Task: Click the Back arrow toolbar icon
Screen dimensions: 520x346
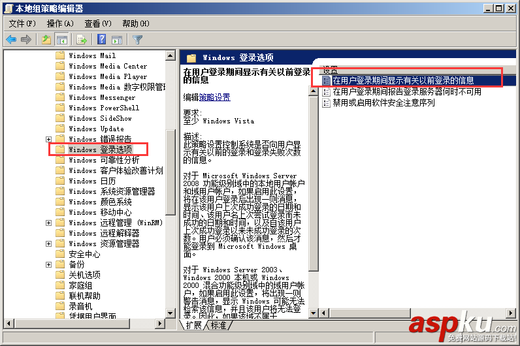Action: tap(11, 40)
